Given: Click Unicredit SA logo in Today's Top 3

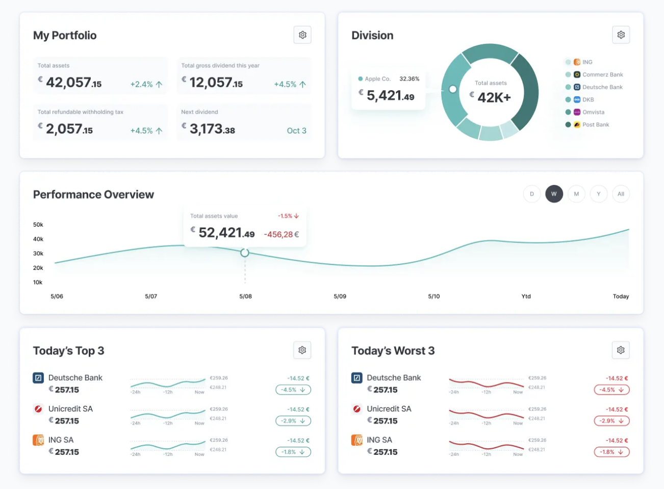Looking at the screenshot, I should [x=38, y=409].
